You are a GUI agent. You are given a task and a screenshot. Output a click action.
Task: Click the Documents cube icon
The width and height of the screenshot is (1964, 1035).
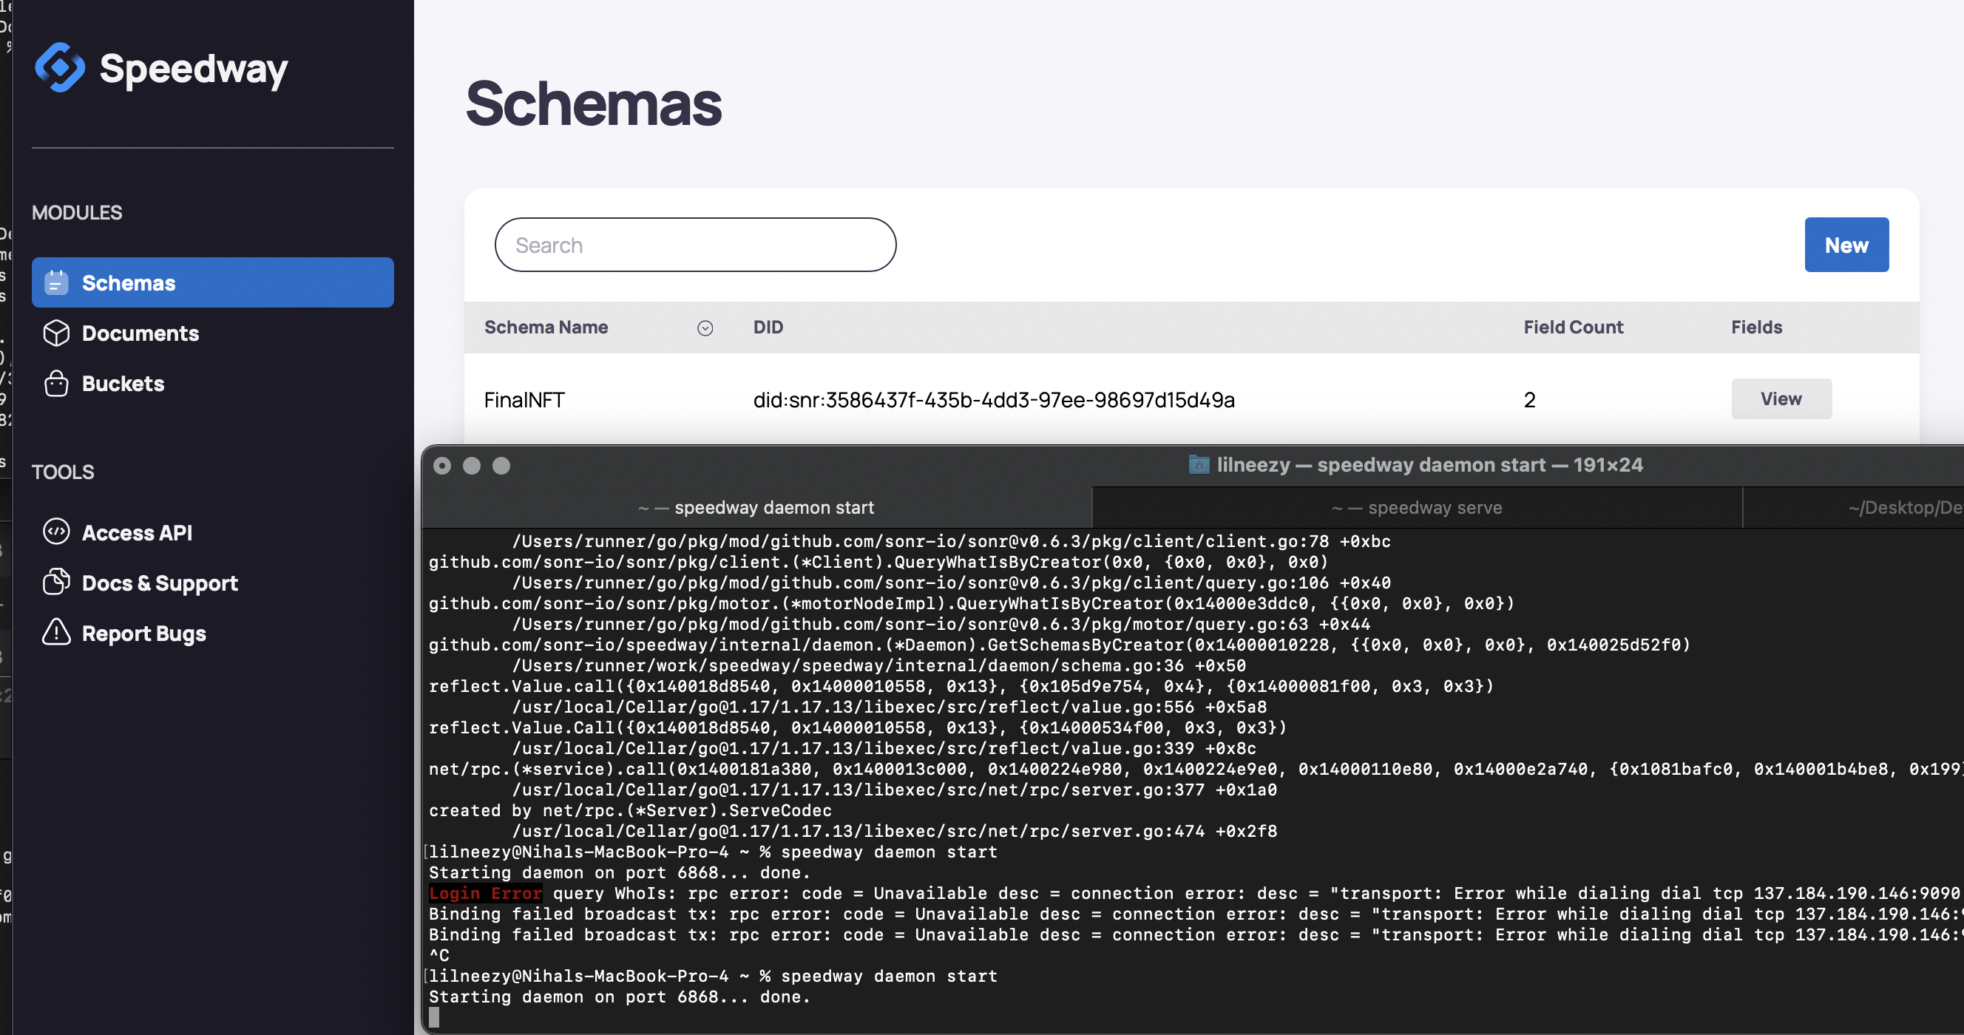coord(56,333)
